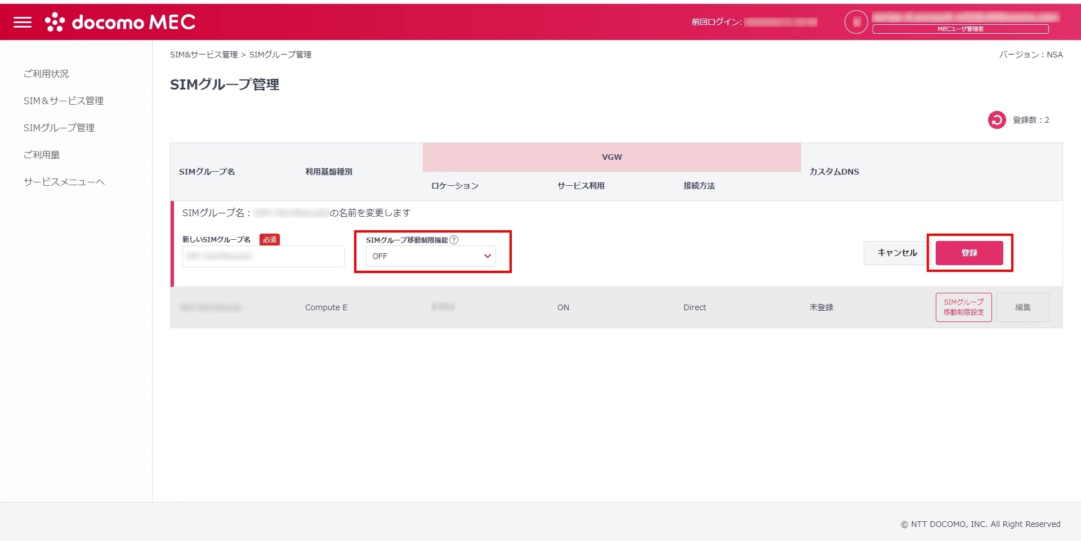Click サービスメニューへ in the sidebar

pyautogui.click(x=64, y=182)
